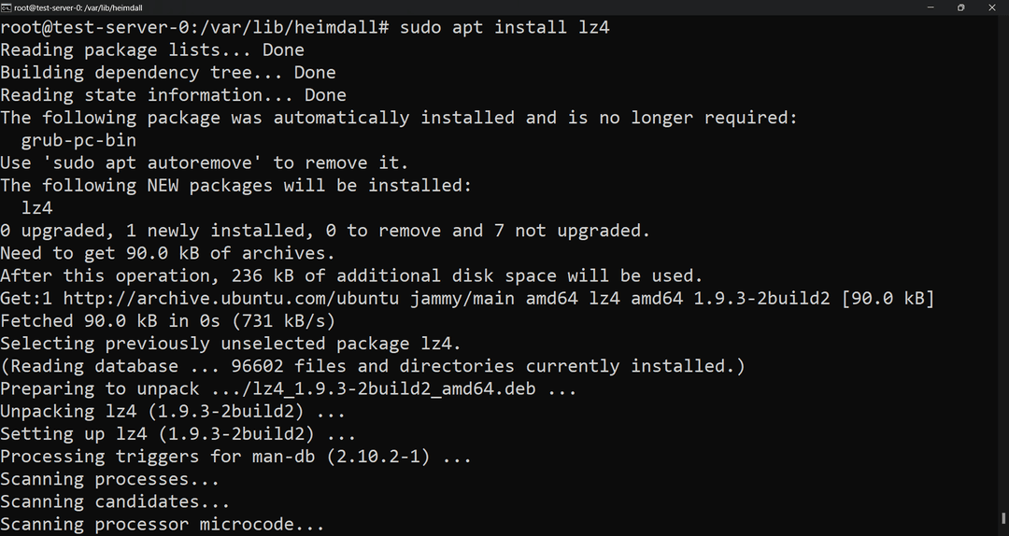Restore down the terminal window
The height and width of the screenshot is (536, 1009).
pos(960,7)
